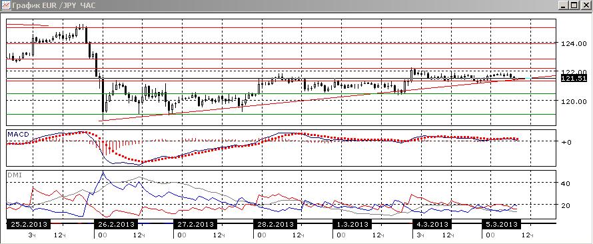Image resolution: width=593 pixels, height=244 pixels.
Task: Click the 122.00 price axis label
Action: [x=574, y=72]
